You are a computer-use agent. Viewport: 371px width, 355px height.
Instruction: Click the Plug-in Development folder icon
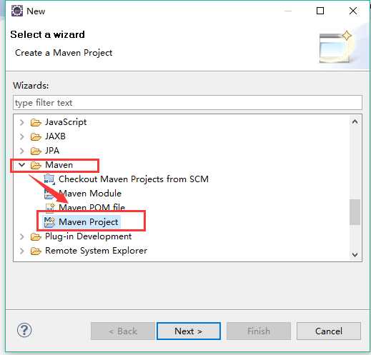(x=36, y=236)
